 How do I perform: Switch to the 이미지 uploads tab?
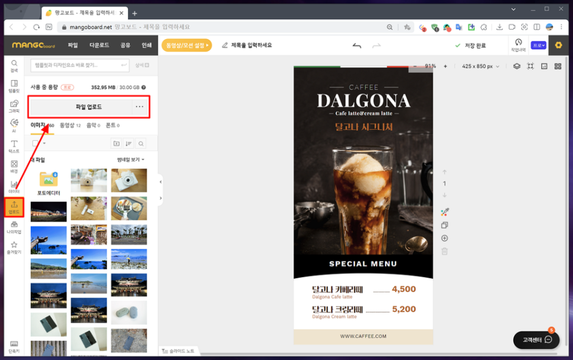tap(42, 125)
